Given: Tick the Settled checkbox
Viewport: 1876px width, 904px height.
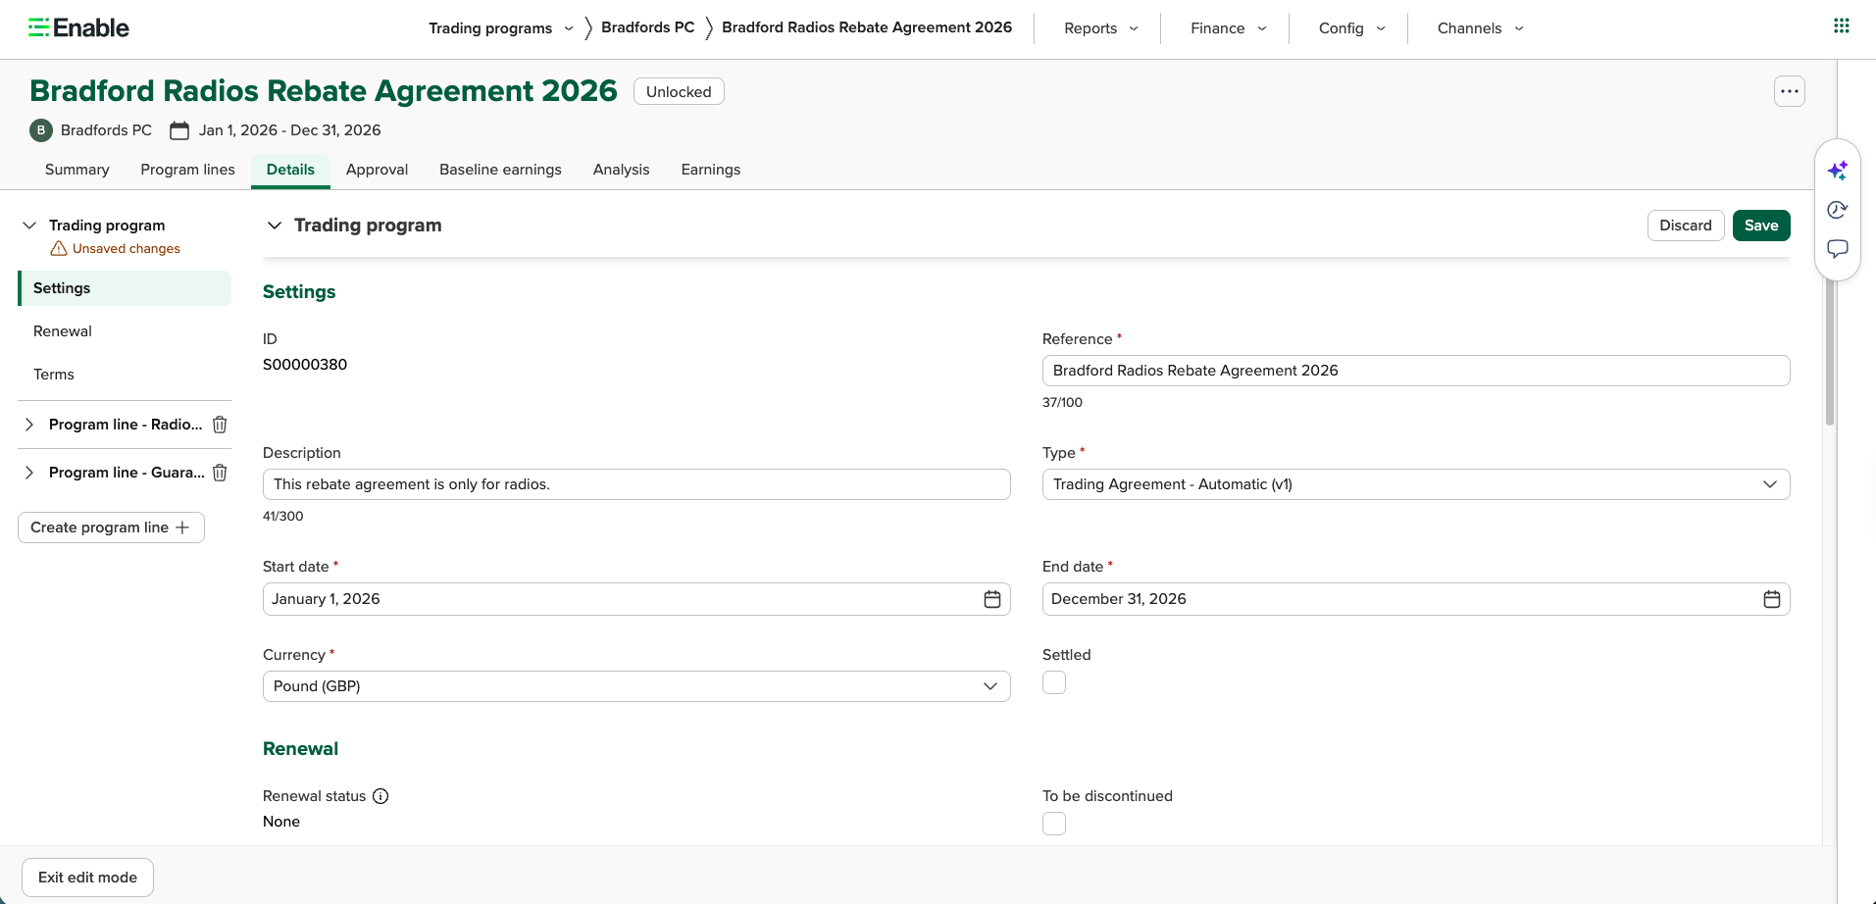Looking at the screenshot, I should point(1054,682).
